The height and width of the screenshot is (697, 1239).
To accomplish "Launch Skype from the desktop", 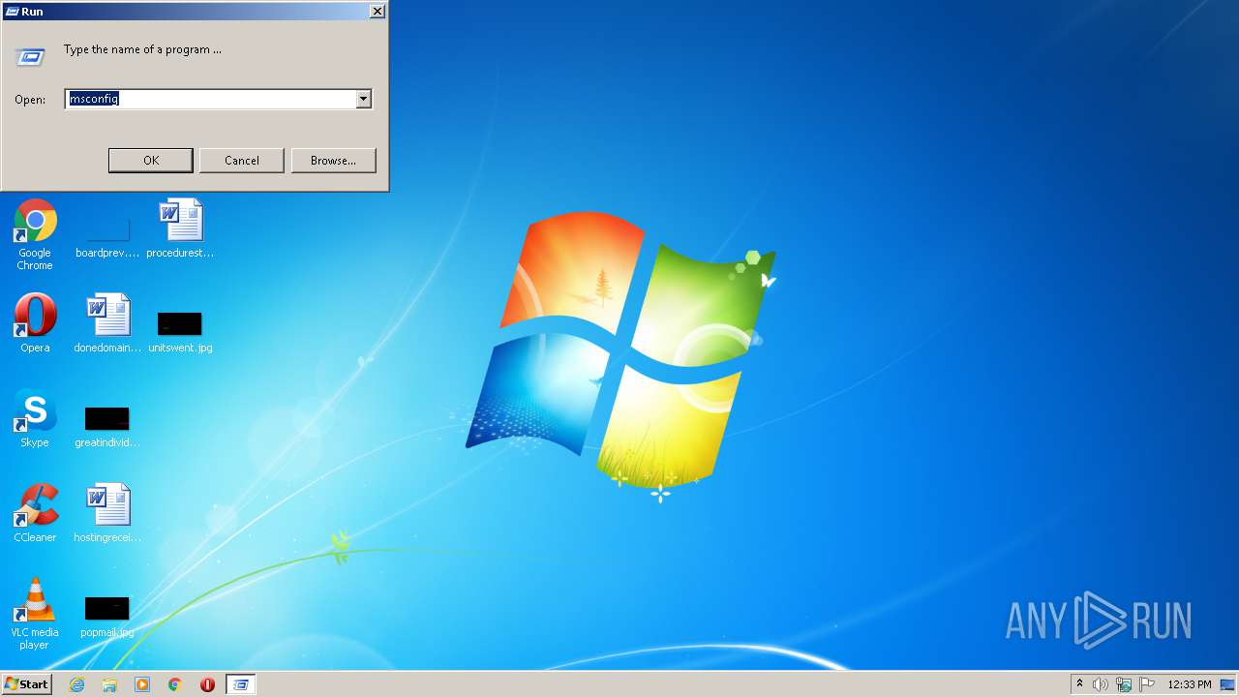I will click(35, 418).
